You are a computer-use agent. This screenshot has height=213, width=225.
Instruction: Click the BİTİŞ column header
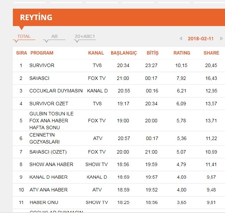(152, 53)
